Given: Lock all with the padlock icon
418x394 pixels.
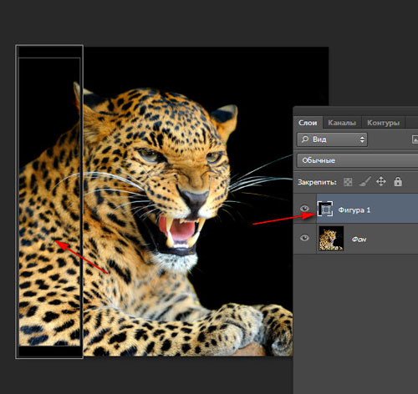Looking at the screenshot, I should coord(398,182).
